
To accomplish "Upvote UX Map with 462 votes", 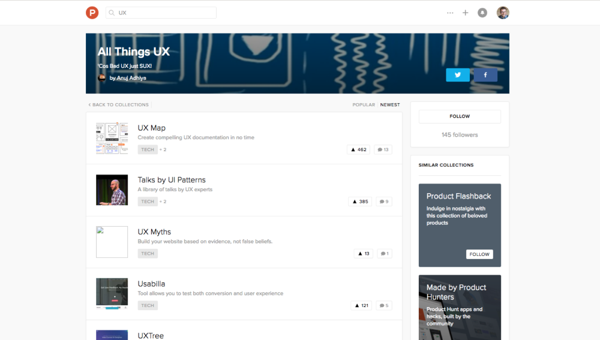I will (359, 149).
